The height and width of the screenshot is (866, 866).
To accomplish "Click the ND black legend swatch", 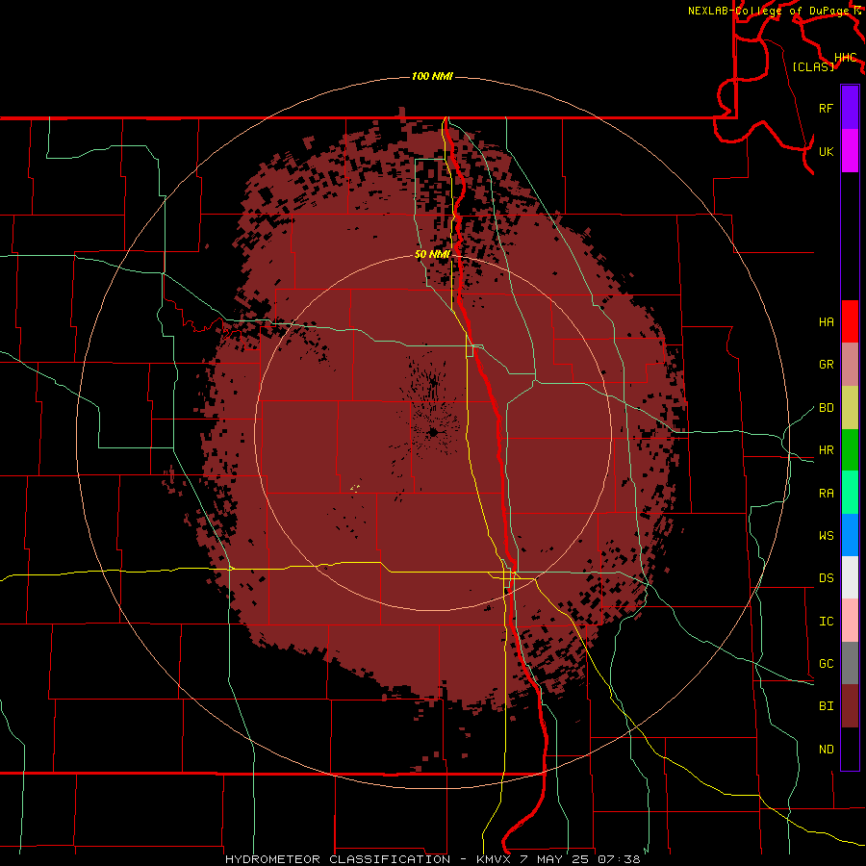I will 850,749.
